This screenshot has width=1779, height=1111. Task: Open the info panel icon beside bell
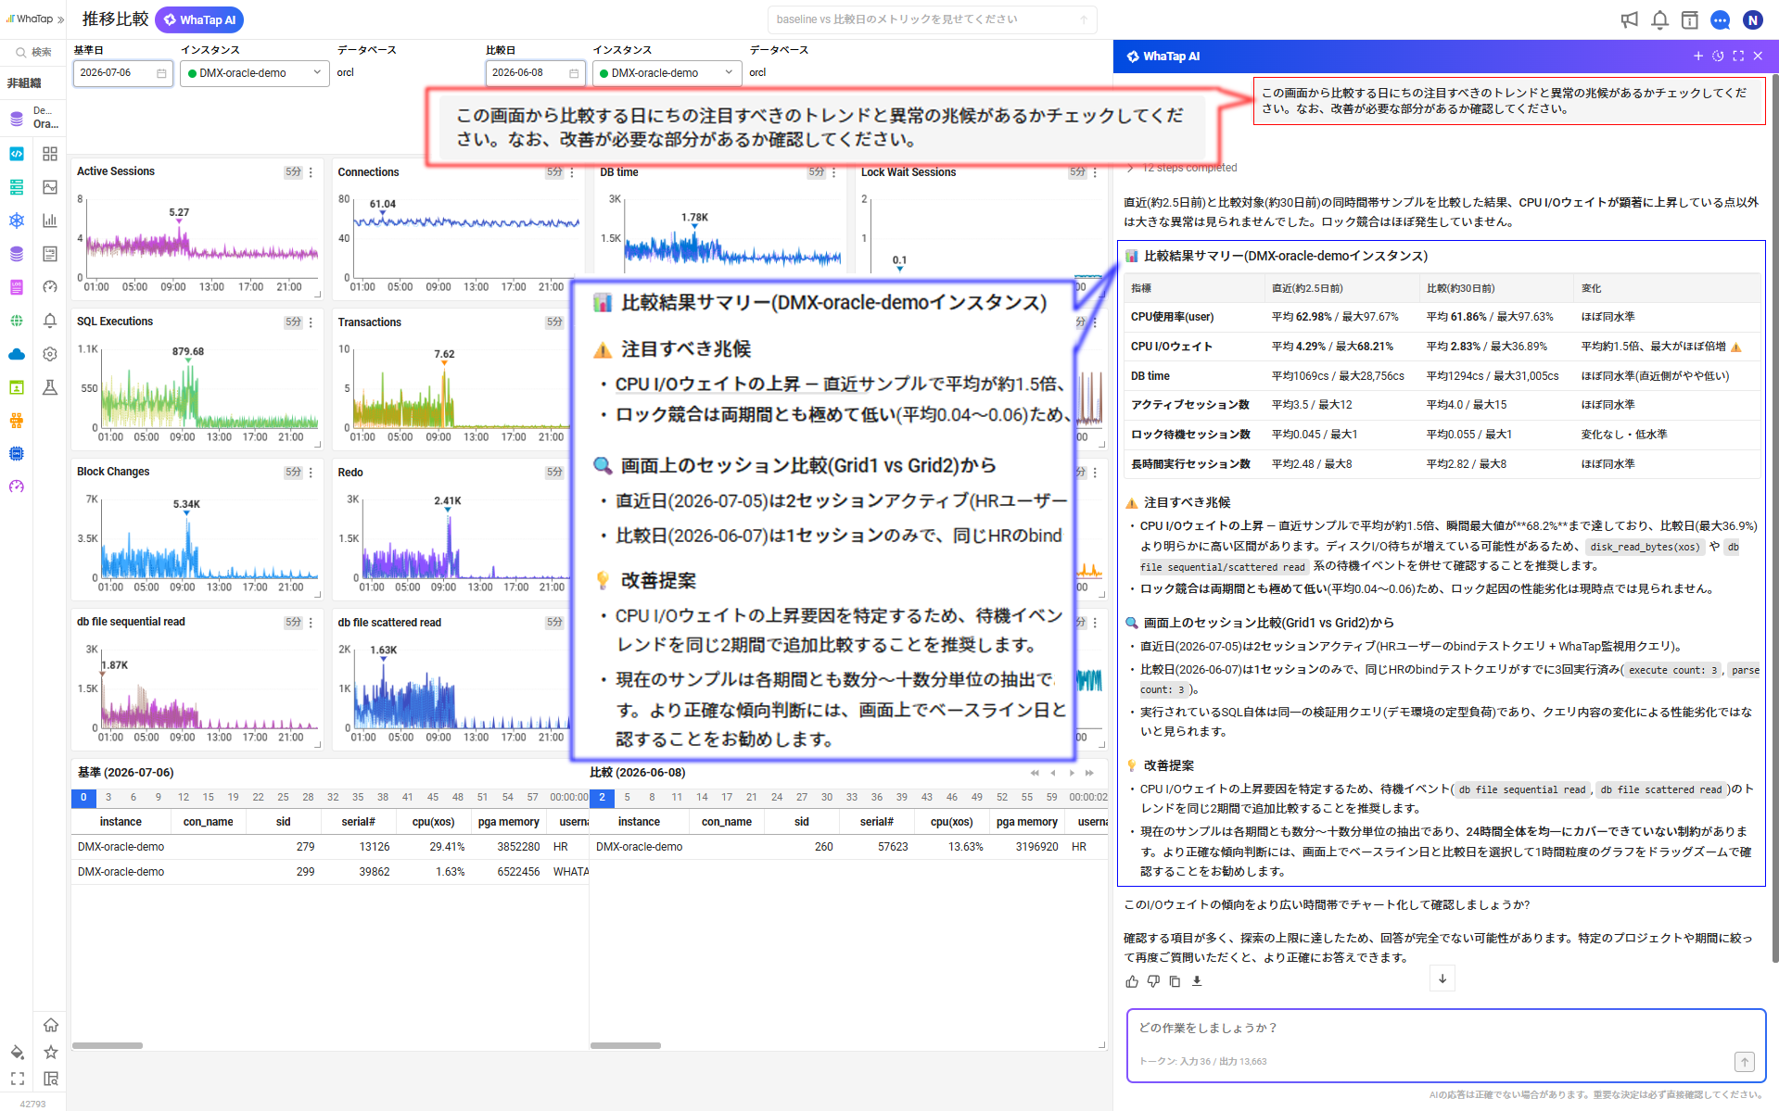click(x=1689, y=19)
